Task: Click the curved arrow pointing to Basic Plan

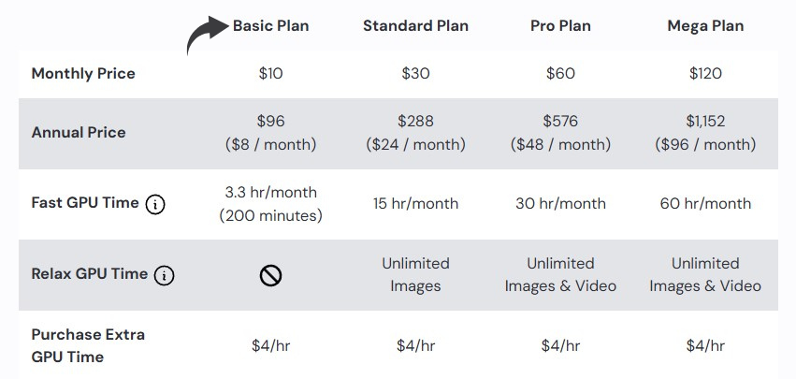Action: tap(207, 35)
